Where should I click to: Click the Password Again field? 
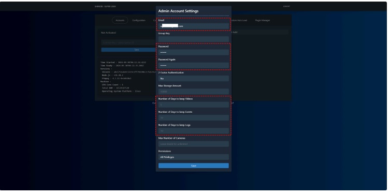coord(194,65)
